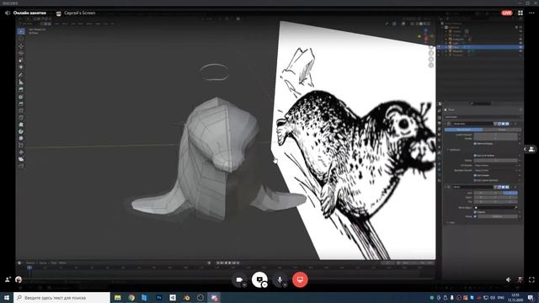Open the viewport View menu

[56, 24]
